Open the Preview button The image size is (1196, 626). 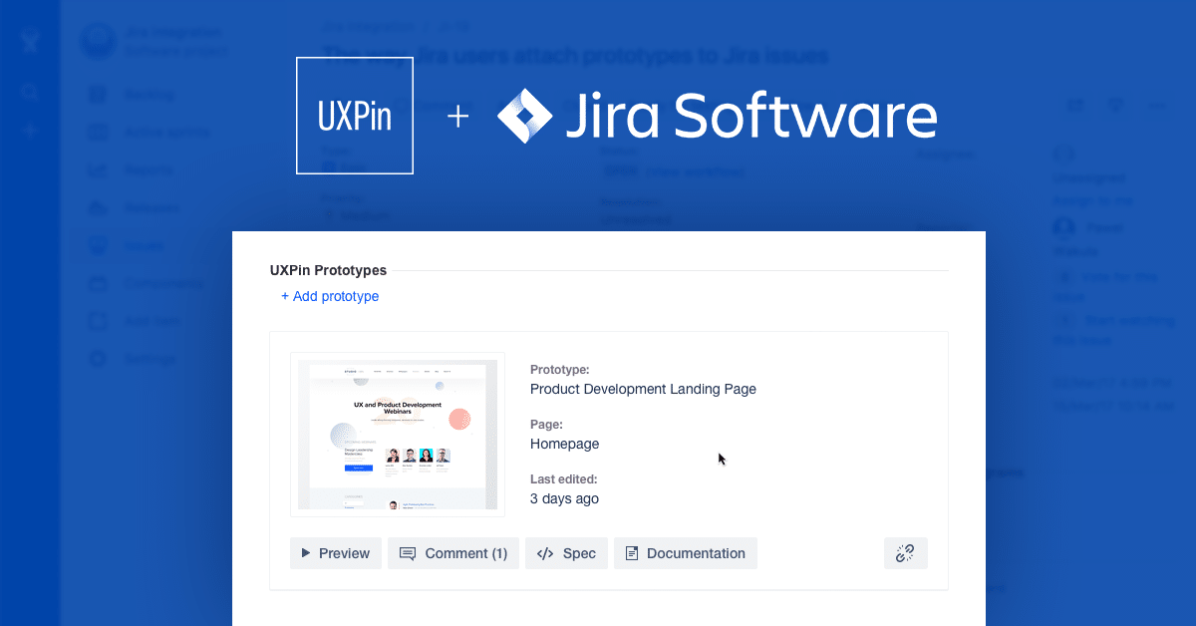coord(336,553)
